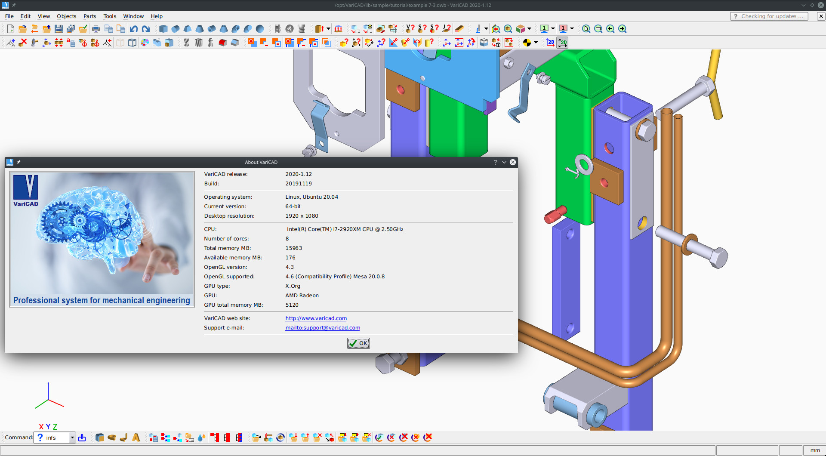826x456 pixels.
Task: Open the Command history dropdown arrow
Action: pos(72,438)
